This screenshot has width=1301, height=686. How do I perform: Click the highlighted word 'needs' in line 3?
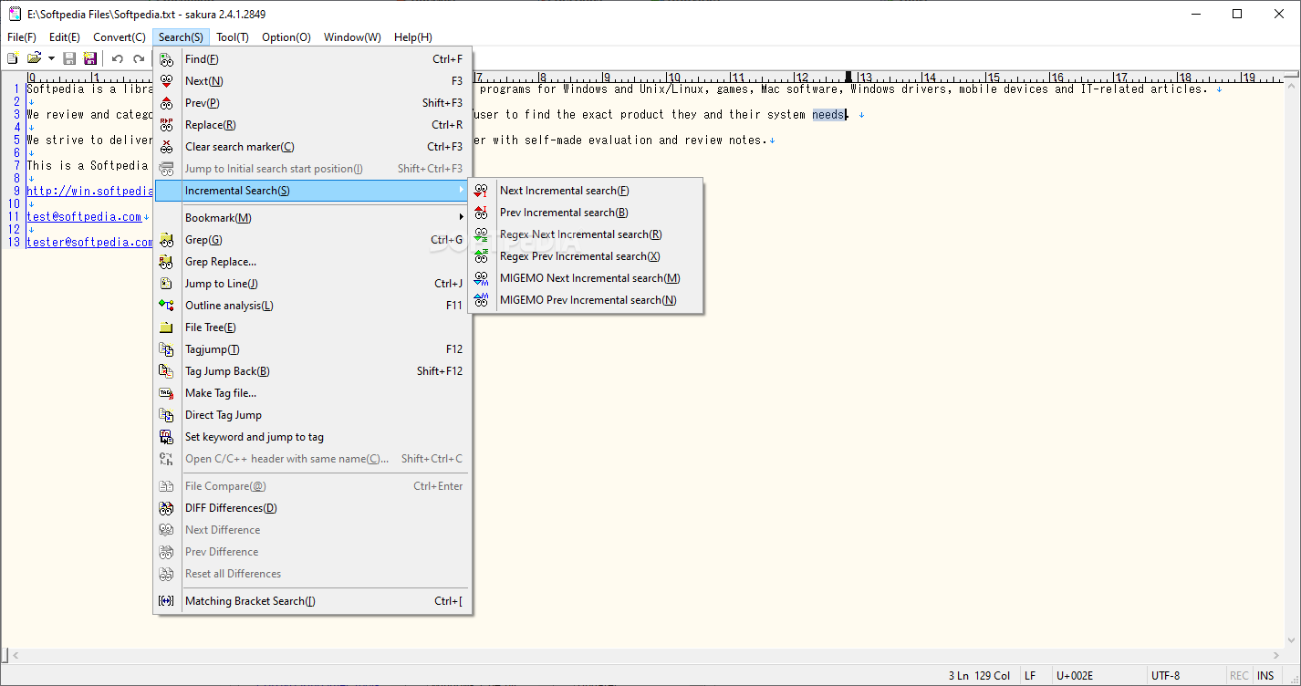[828, 114]
